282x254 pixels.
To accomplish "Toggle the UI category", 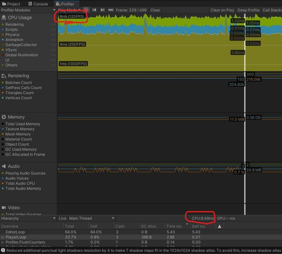I will (3, 60).
